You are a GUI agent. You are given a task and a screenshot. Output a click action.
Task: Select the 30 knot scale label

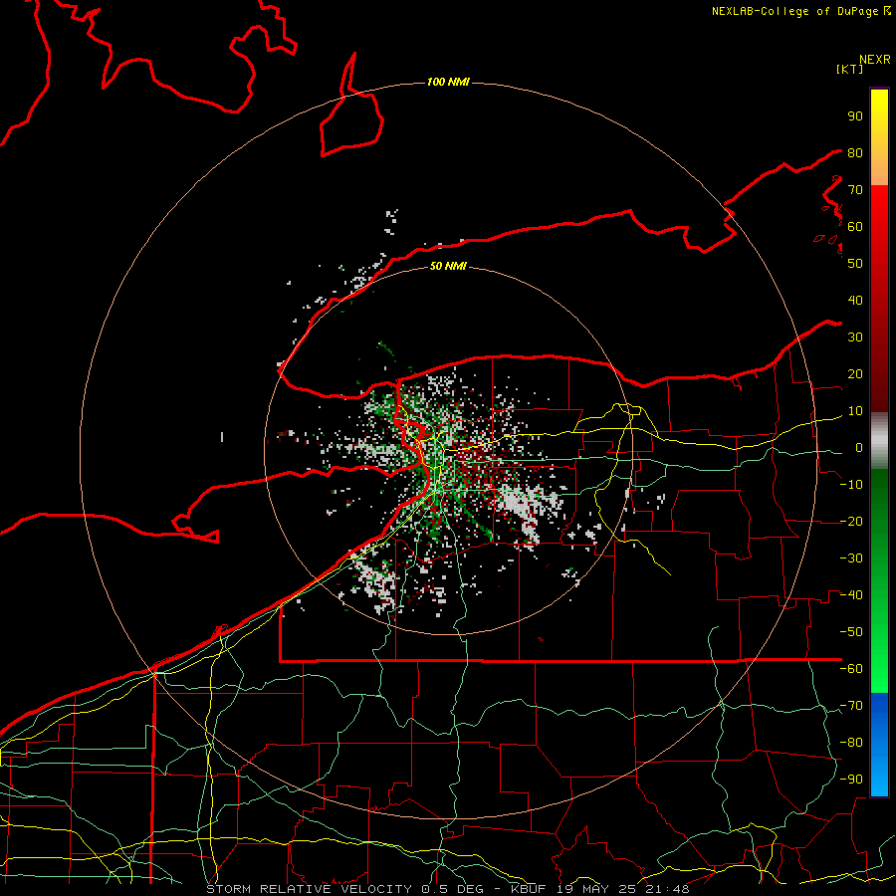click(855, 337)
